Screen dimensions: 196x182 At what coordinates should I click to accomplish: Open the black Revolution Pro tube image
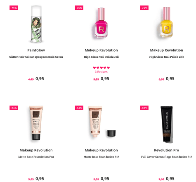[167, 124]
